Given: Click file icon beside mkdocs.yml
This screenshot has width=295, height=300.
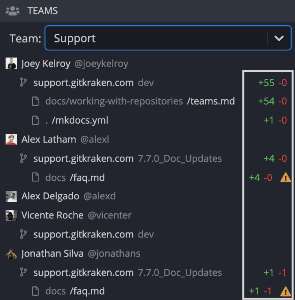Looking at the screenshot, I should click(35, 120).
